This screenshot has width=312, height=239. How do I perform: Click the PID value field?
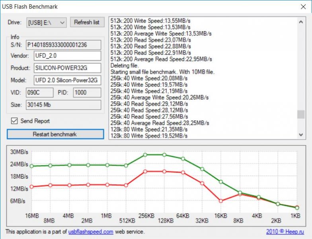click(87, 92)
